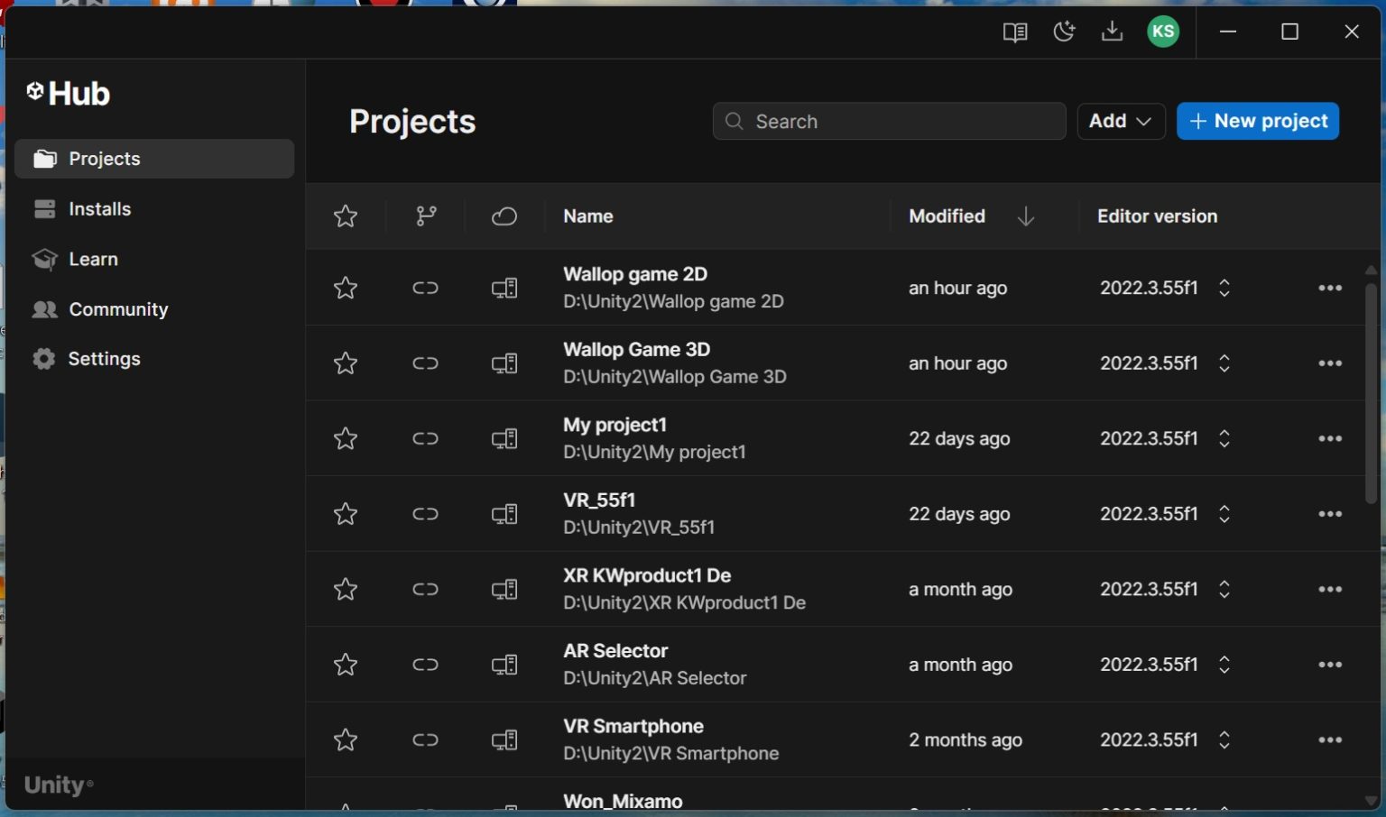Click inside the Search projects field
The height and width of the screenshot is (817, 1386).
coord(889,121)
